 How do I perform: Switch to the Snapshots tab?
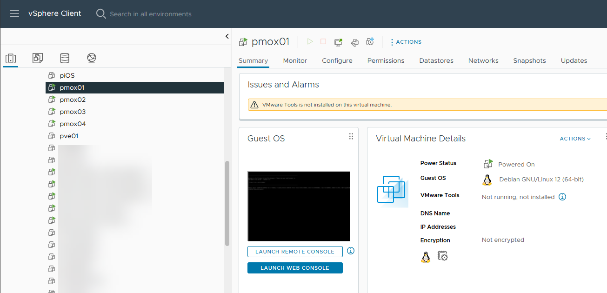(x=529, y=60)
